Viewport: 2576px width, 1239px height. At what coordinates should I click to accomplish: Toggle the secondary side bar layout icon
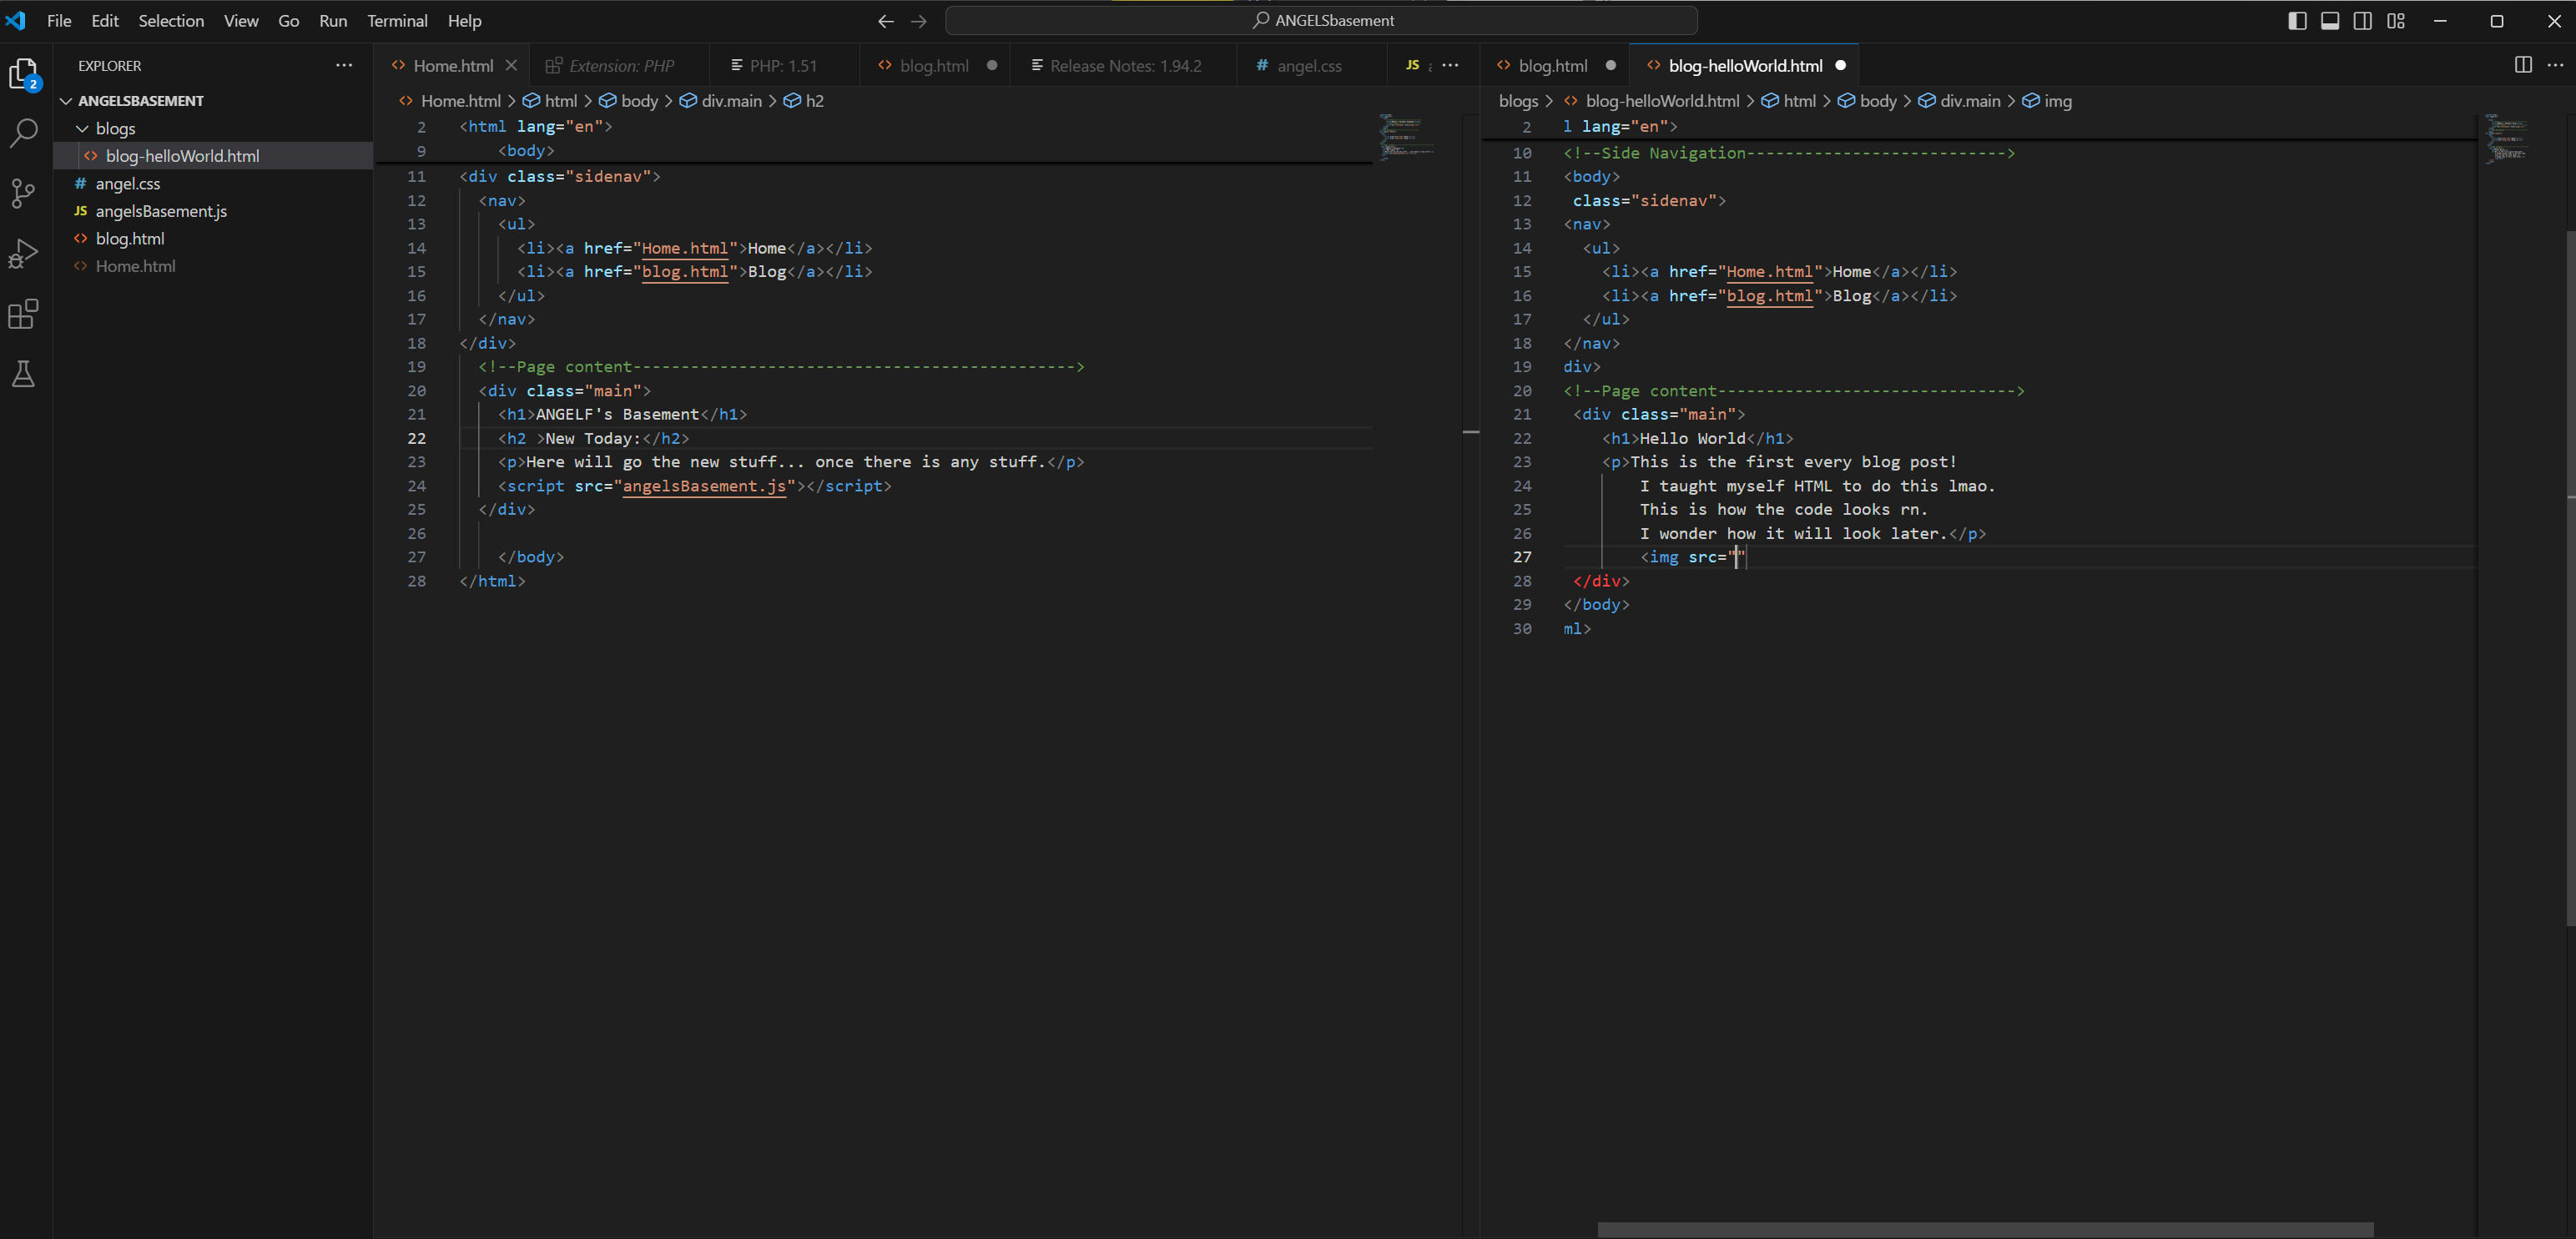[2363, 21]
